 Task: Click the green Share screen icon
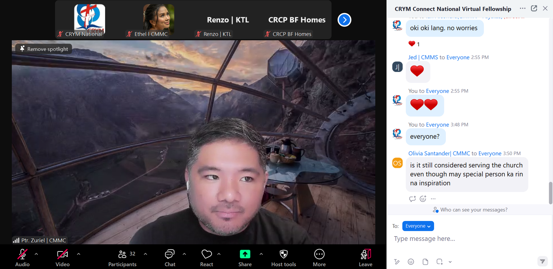coord(245,254)
